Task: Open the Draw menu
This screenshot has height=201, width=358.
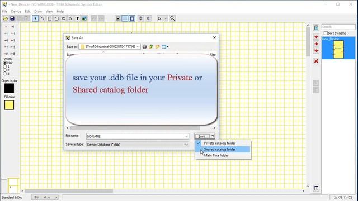Action: click(38, 11)
